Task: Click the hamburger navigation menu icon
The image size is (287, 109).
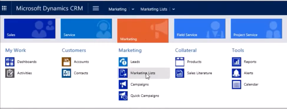Action: pos(96,8)
